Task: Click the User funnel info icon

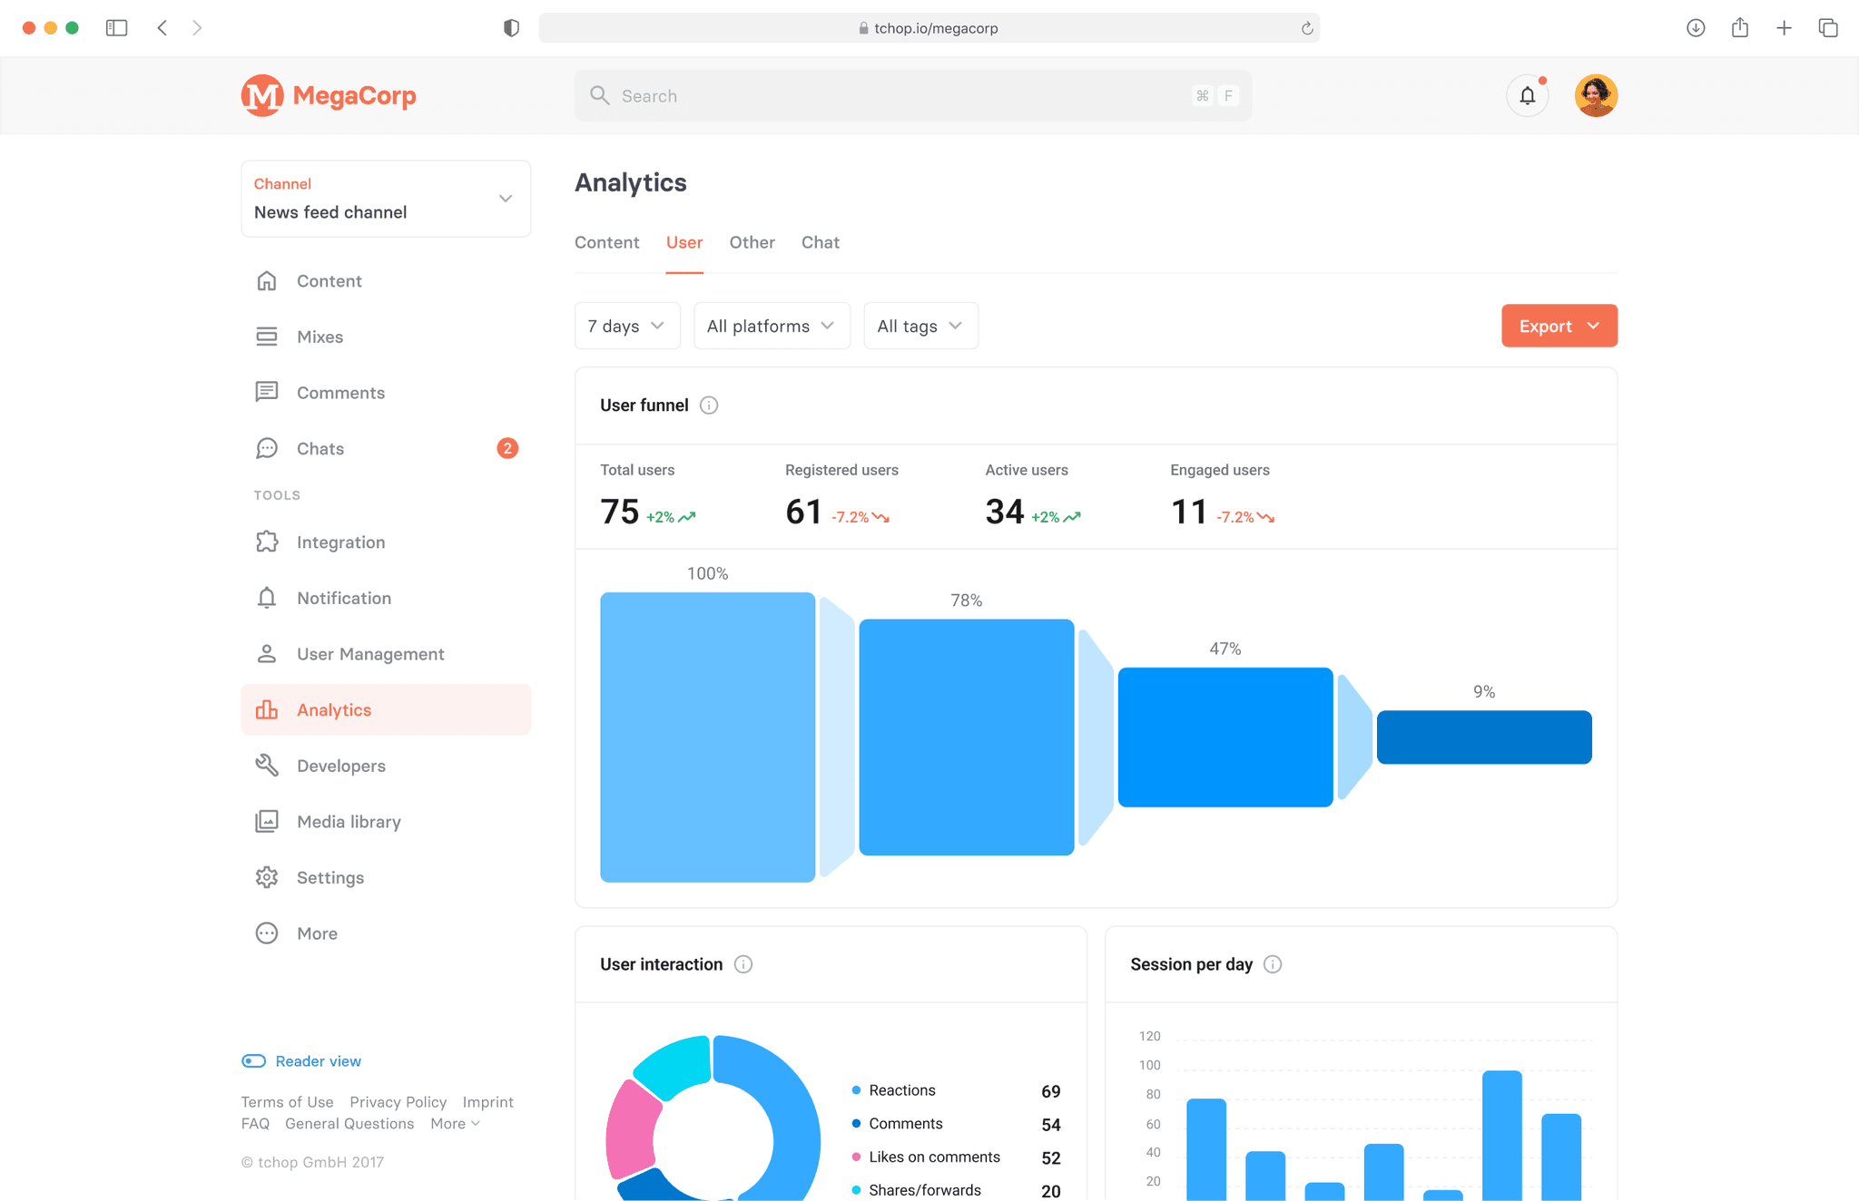Action: [x=709, y=404]
